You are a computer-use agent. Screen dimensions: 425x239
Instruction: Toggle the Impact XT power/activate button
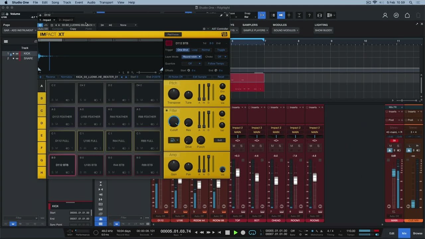[x=40, y=25]
